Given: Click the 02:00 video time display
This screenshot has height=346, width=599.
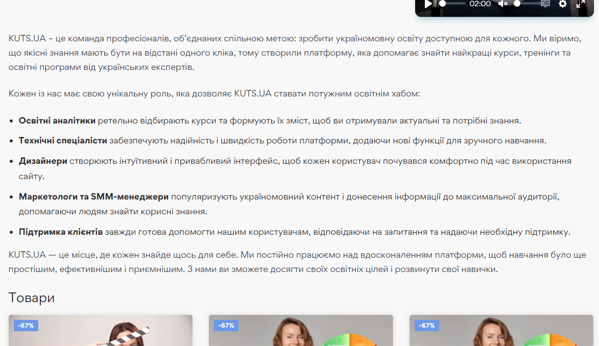Looking at the screenshot, I should [x=480, y=4].
